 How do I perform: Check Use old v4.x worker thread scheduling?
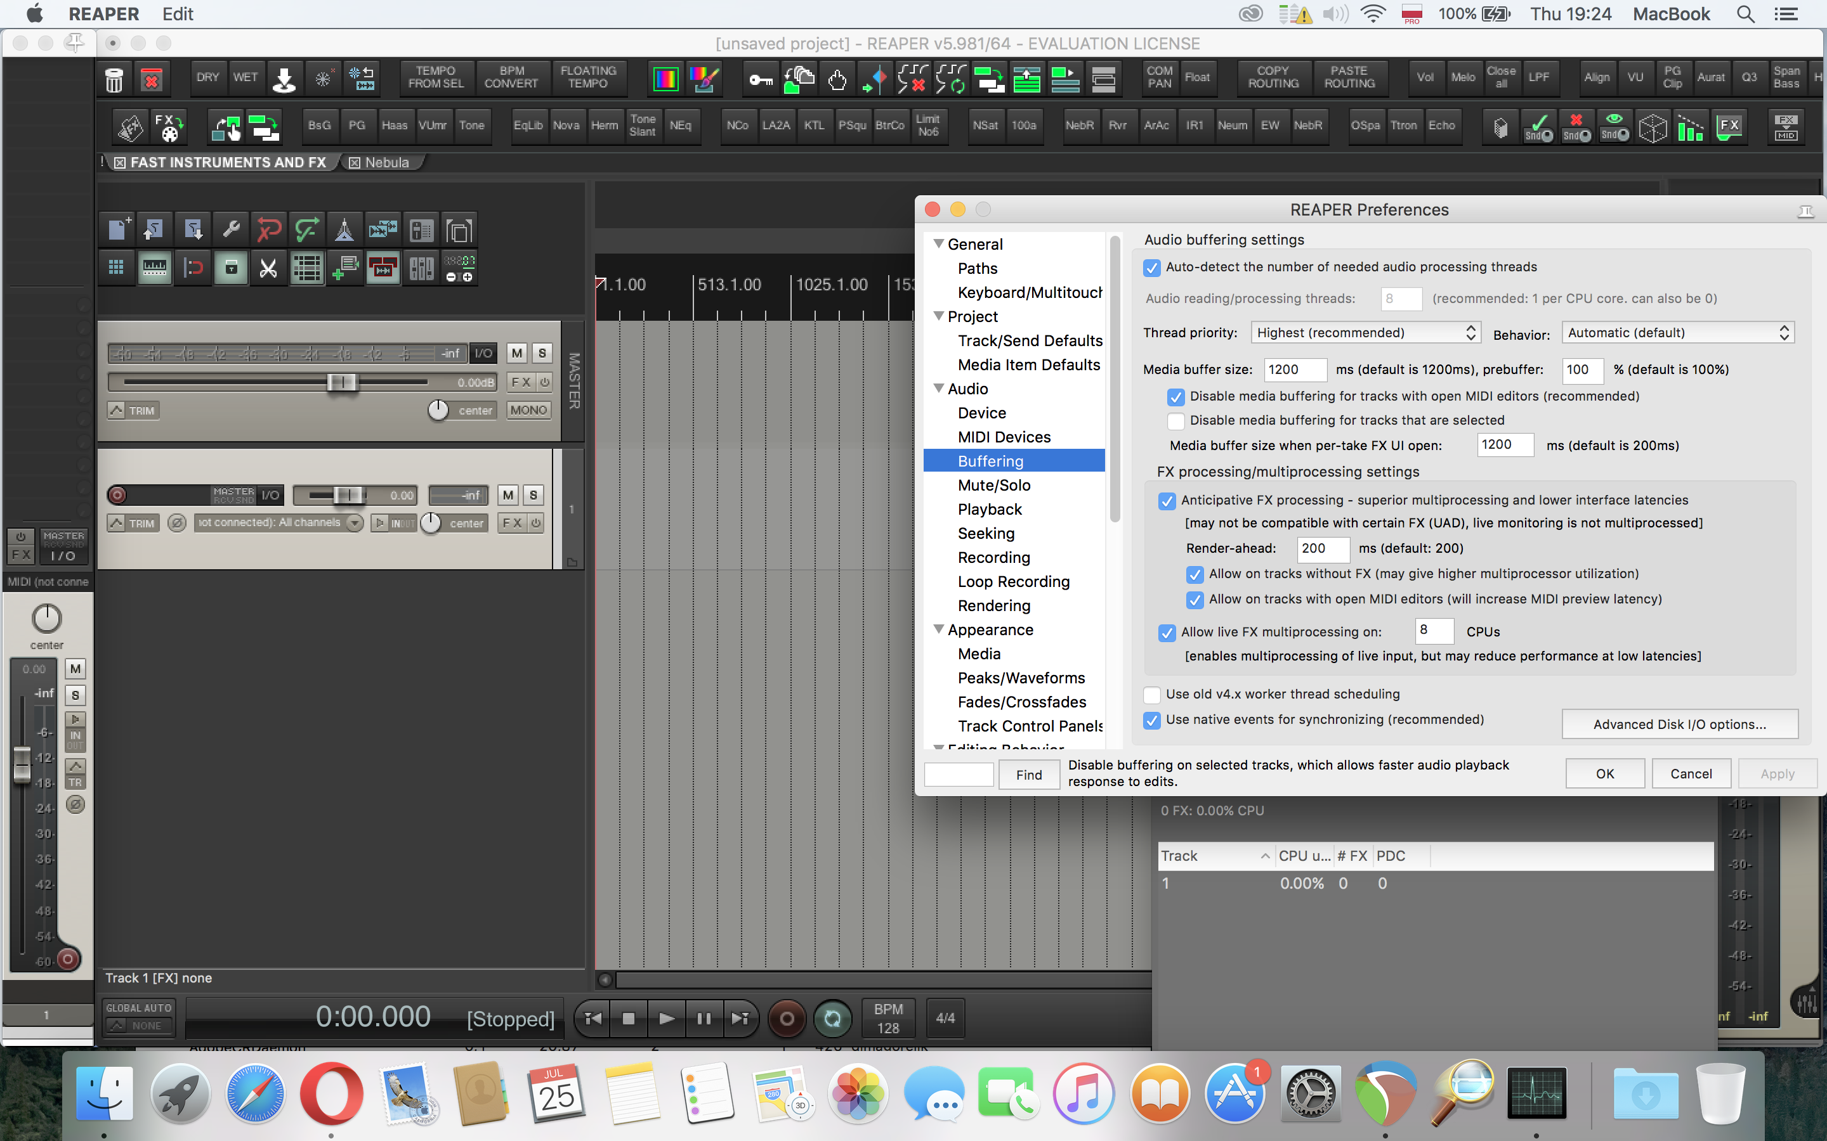click(x=1152, y=694)
